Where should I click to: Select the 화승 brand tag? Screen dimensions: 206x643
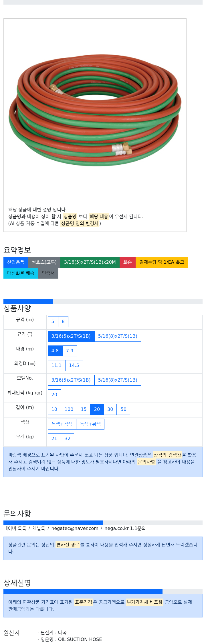click(x=127, y=262)
